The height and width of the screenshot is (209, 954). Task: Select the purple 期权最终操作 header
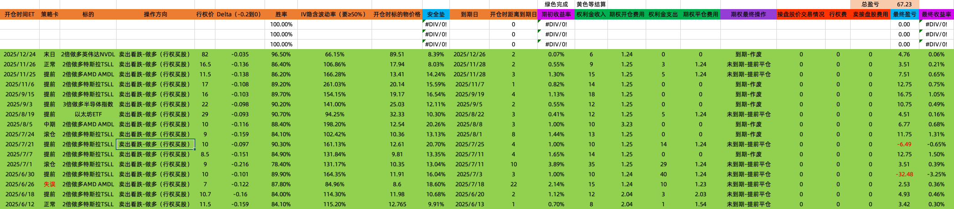pyautogui.click(x=748, y=15)
